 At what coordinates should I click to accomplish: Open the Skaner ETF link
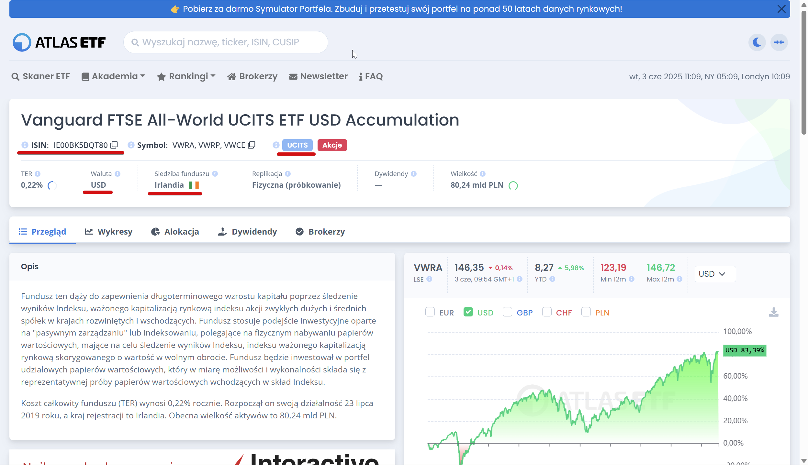[41, 76]
